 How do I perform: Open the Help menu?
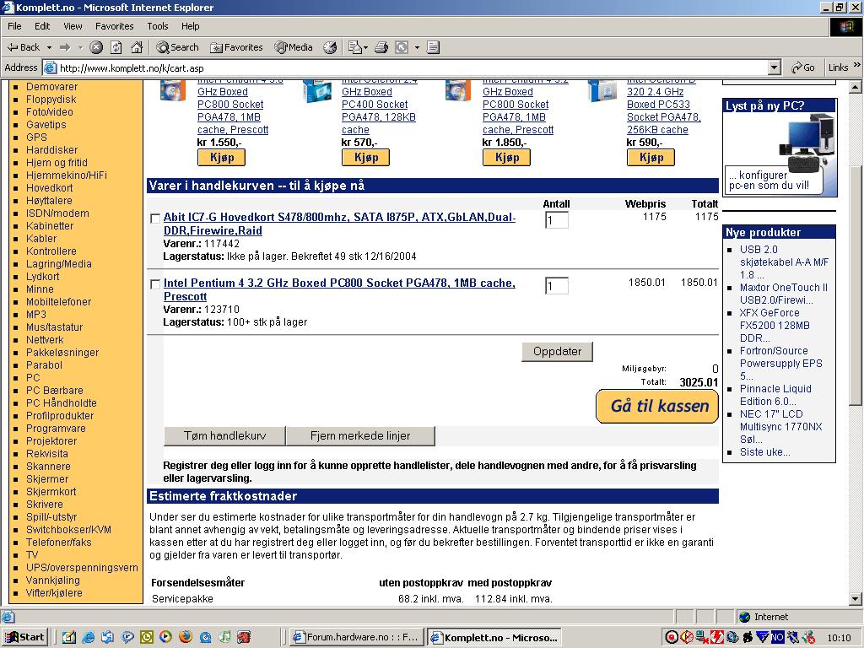tap(190, 26)
